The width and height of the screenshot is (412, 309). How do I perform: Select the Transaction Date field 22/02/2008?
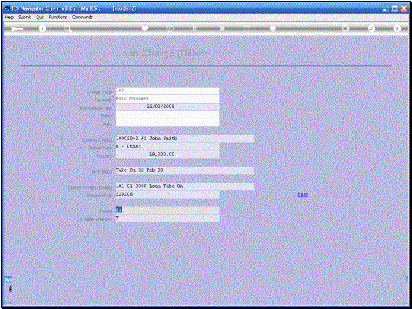[x=168, y=107]
